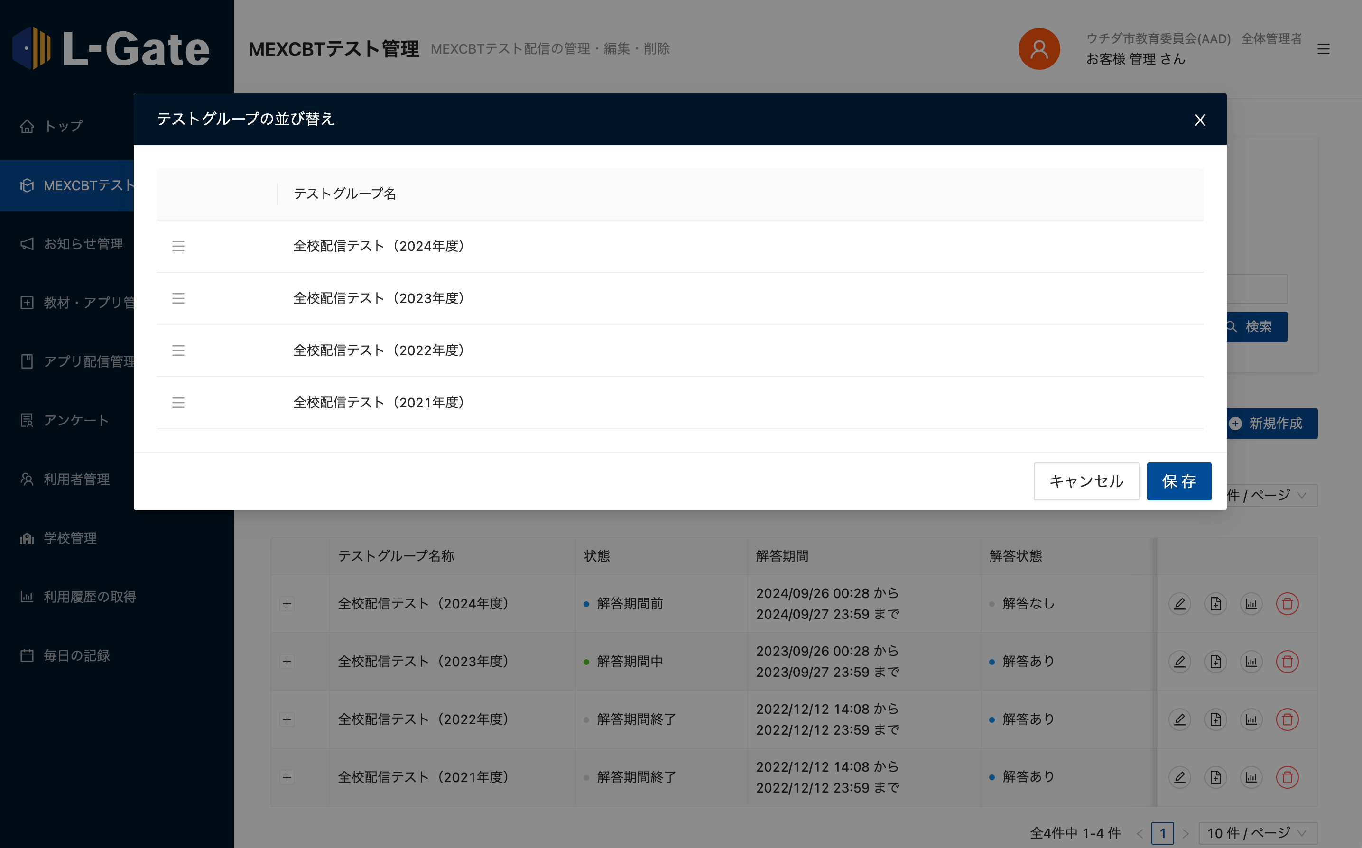Open 教材・アプリ管理 sidebar item

67,303
